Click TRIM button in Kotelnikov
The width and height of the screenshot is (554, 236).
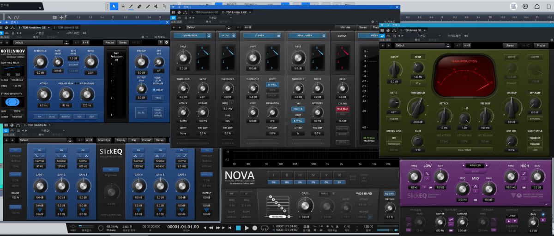(x=158, y=98)
